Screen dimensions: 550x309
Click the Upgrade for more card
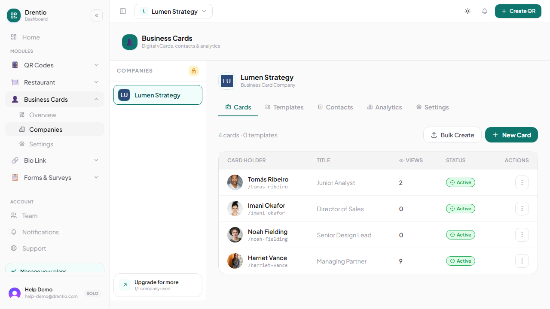pos(158,285)
